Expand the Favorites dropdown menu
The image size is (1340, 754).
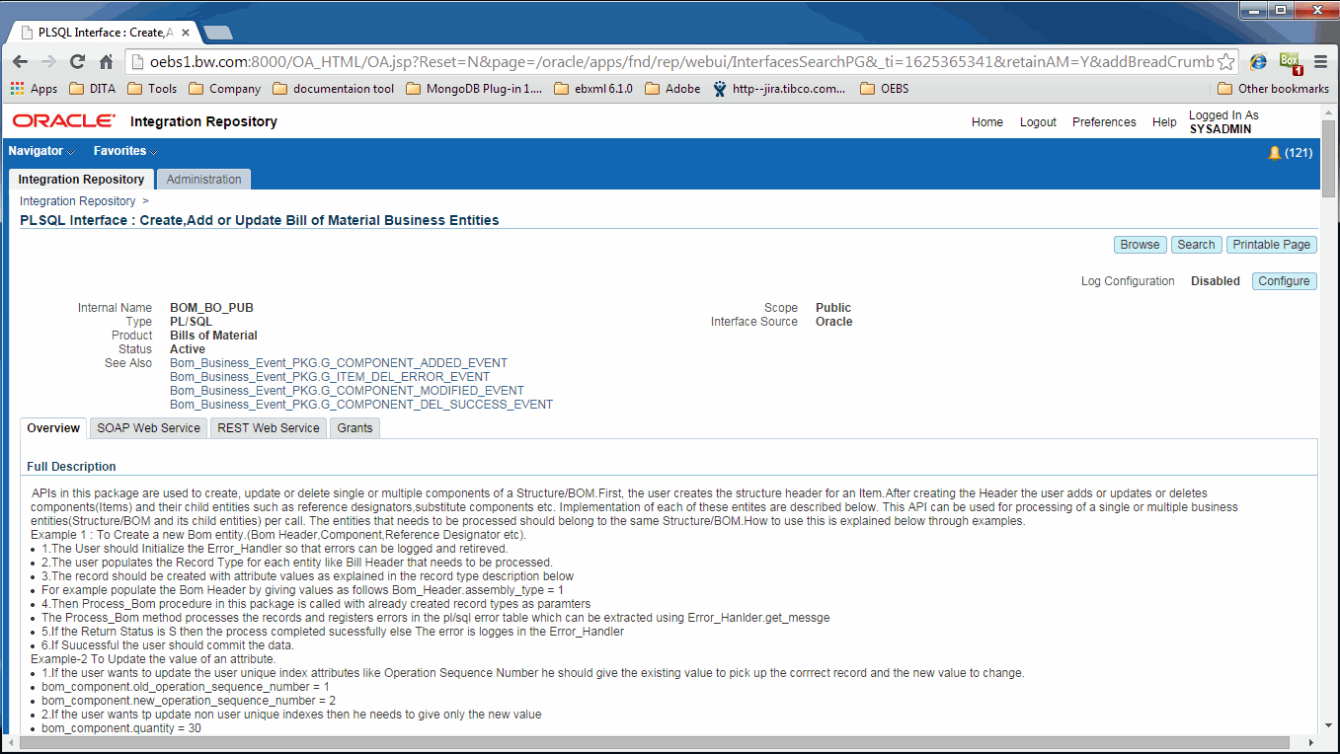125,151
